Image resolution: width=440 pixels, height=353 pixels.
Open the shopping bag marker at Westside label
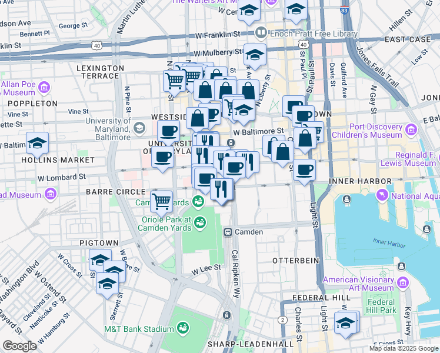click(198, 119)
